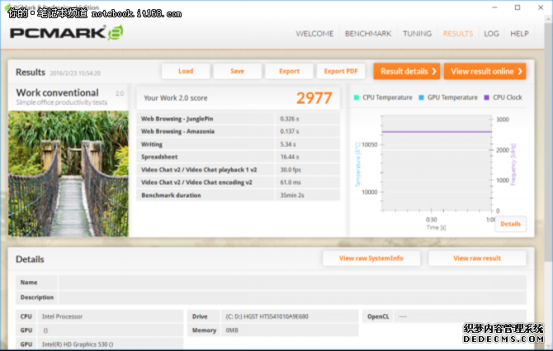Click the CPU clock line in chart
This screenshot has width=553, height=351.
437,132
